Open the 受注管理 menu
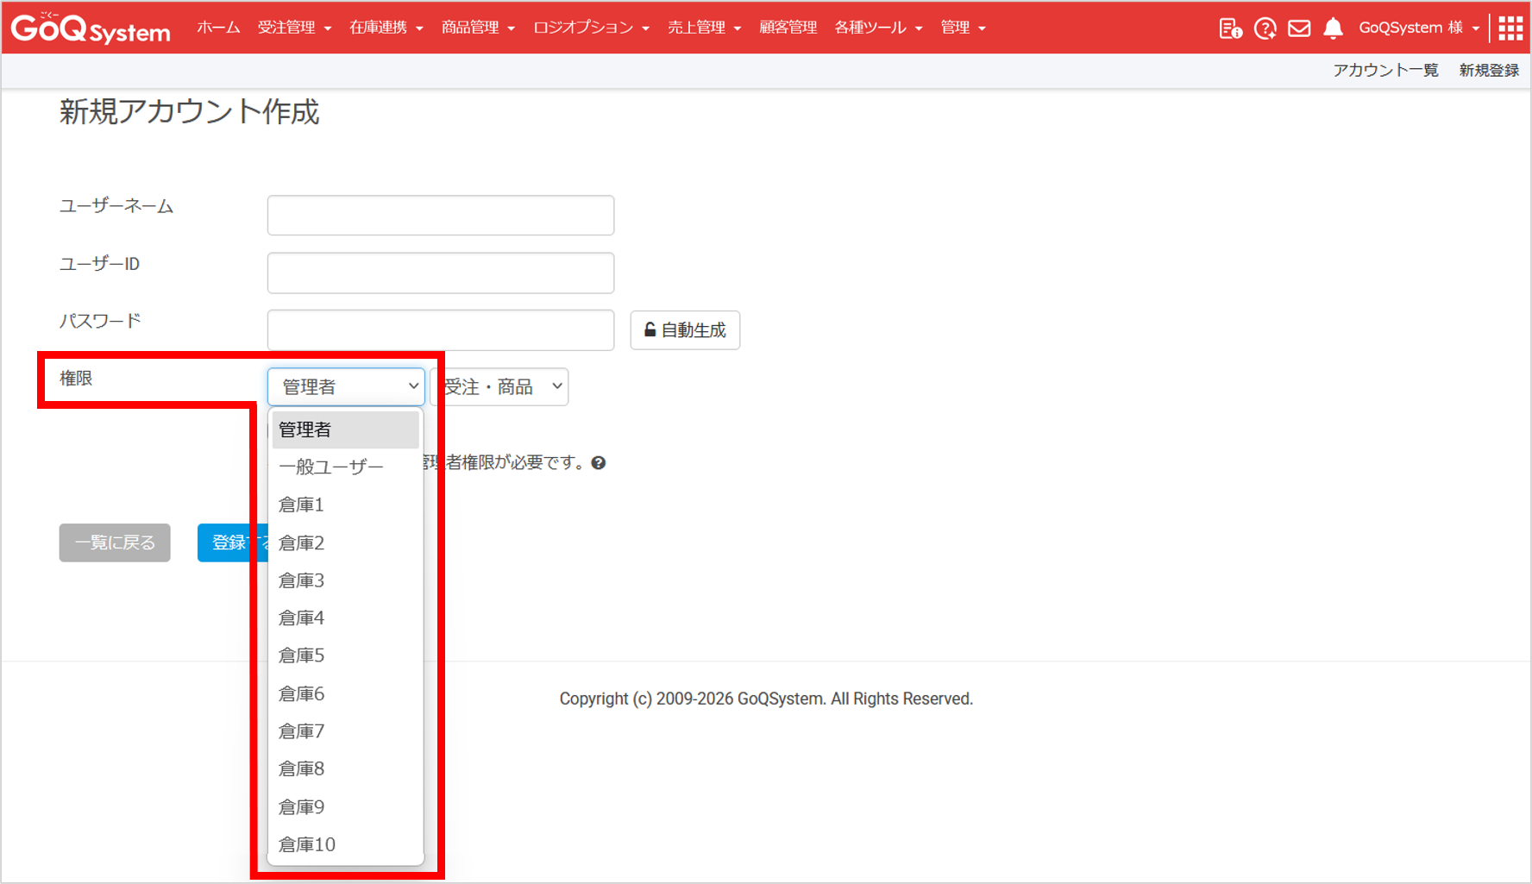1532x884 pixels. point(294,28)
